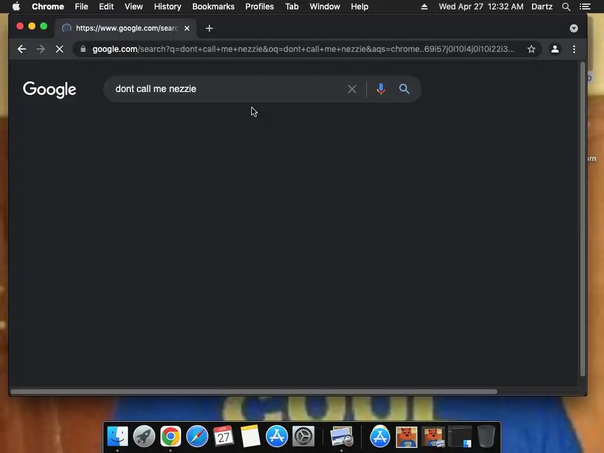Click the vertical page scrollbar

pos(582,219)
